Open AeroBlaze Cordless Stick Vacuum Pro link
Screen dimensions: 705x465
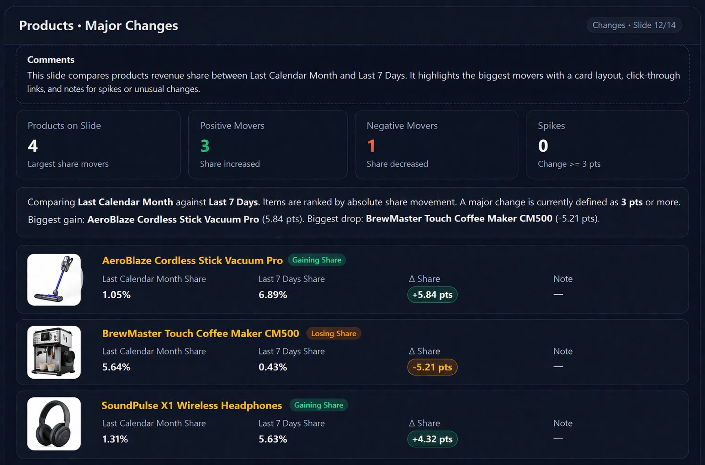point(192,260)
